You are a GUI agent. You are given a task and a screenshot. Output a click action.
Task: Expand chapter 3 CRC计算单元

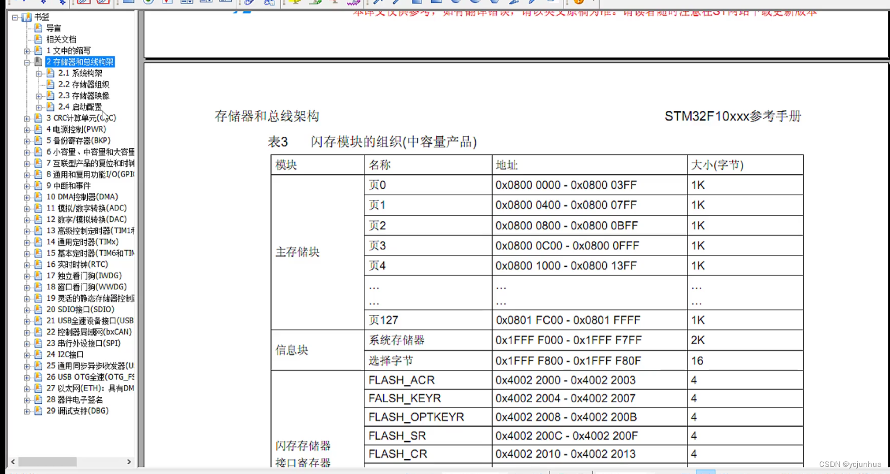(x=27, y=119)
